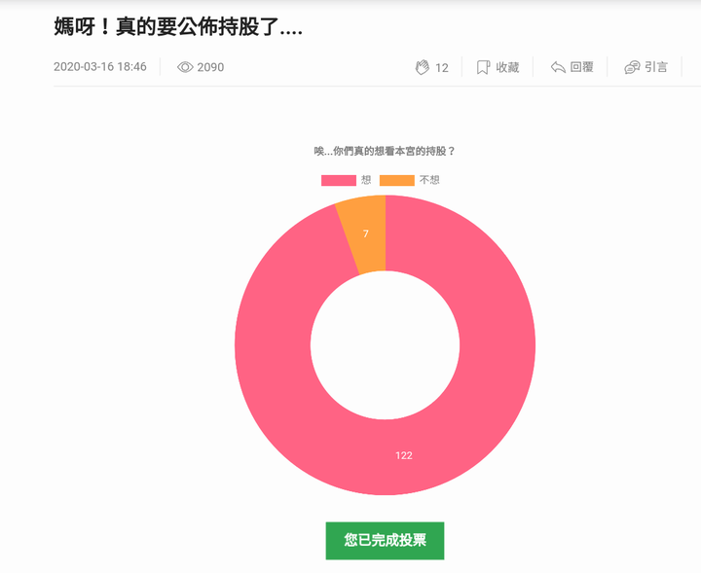Click the clapping hands applause icon

pyautogui.click(x=422, y=67)
